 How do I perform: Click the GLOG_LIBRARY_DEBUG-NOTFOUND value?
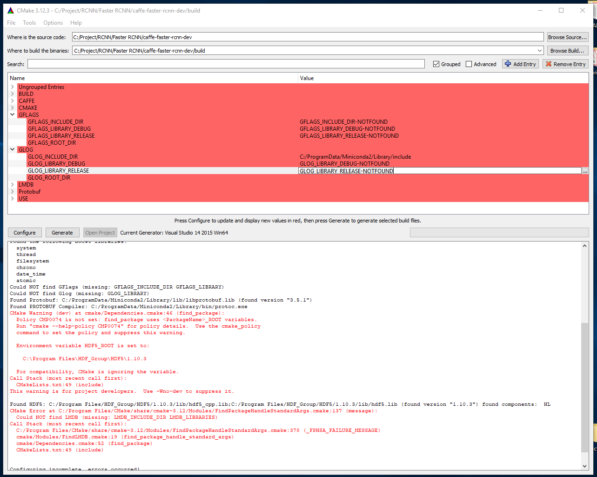click(345, 164)
